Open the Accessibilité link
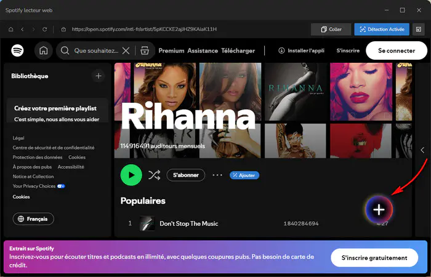The width and height of the screenshot is (431, 277). [71, 167]
